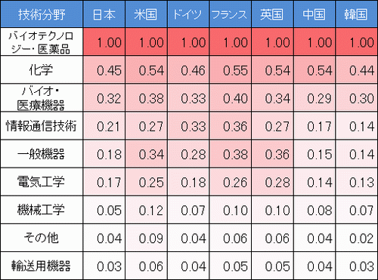Click the 化学 row label

click(42, 69)
